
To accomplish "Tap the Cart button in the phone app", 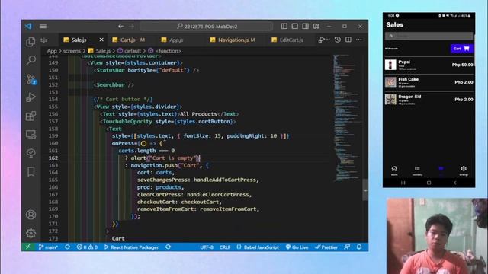I will (x=461, y=49).
